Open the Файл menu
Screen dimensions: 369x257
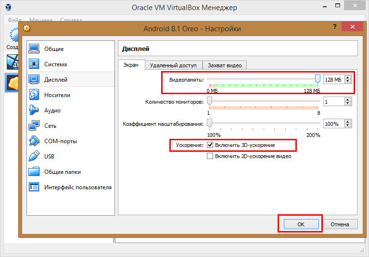14,20
